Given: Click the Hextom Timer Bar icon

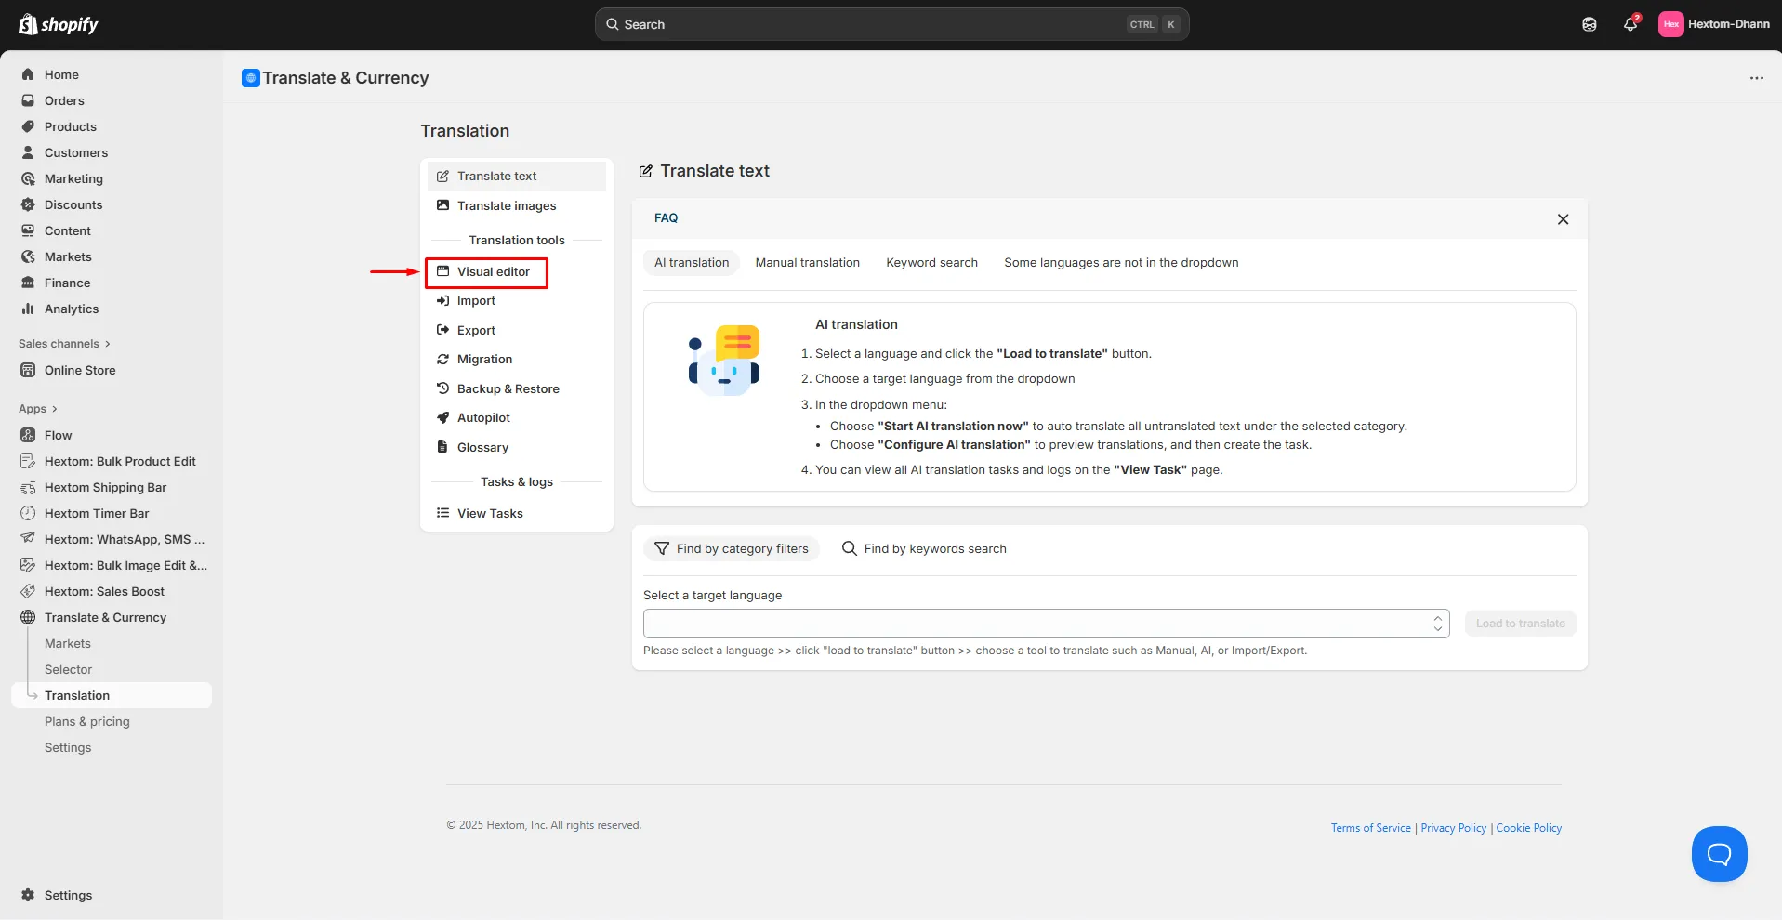Looking at the screenshot, I should pos(28,513).
